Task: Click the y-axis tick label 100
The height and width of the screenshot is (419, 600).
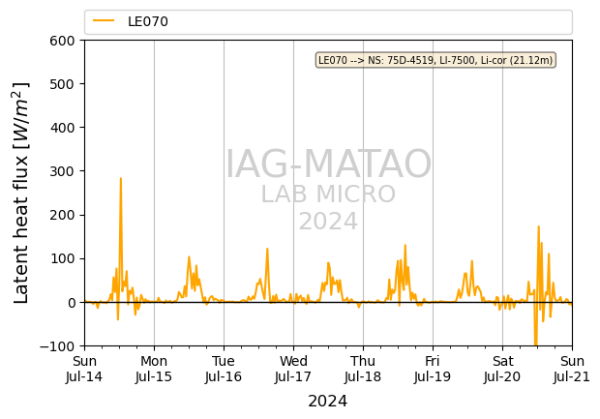Action: (x=62, y=258)
